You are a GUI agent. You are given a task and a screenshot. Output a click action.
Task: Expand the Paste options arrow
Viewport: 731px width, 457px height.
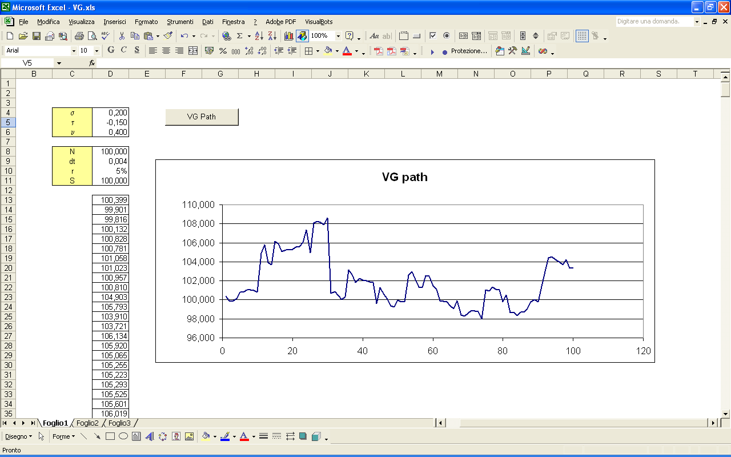click(158, 36)
